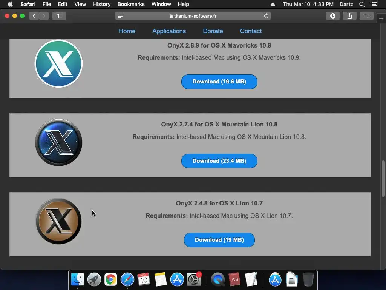Download OnyX 2.4.8 (19 MB)

tap(219, 240)
